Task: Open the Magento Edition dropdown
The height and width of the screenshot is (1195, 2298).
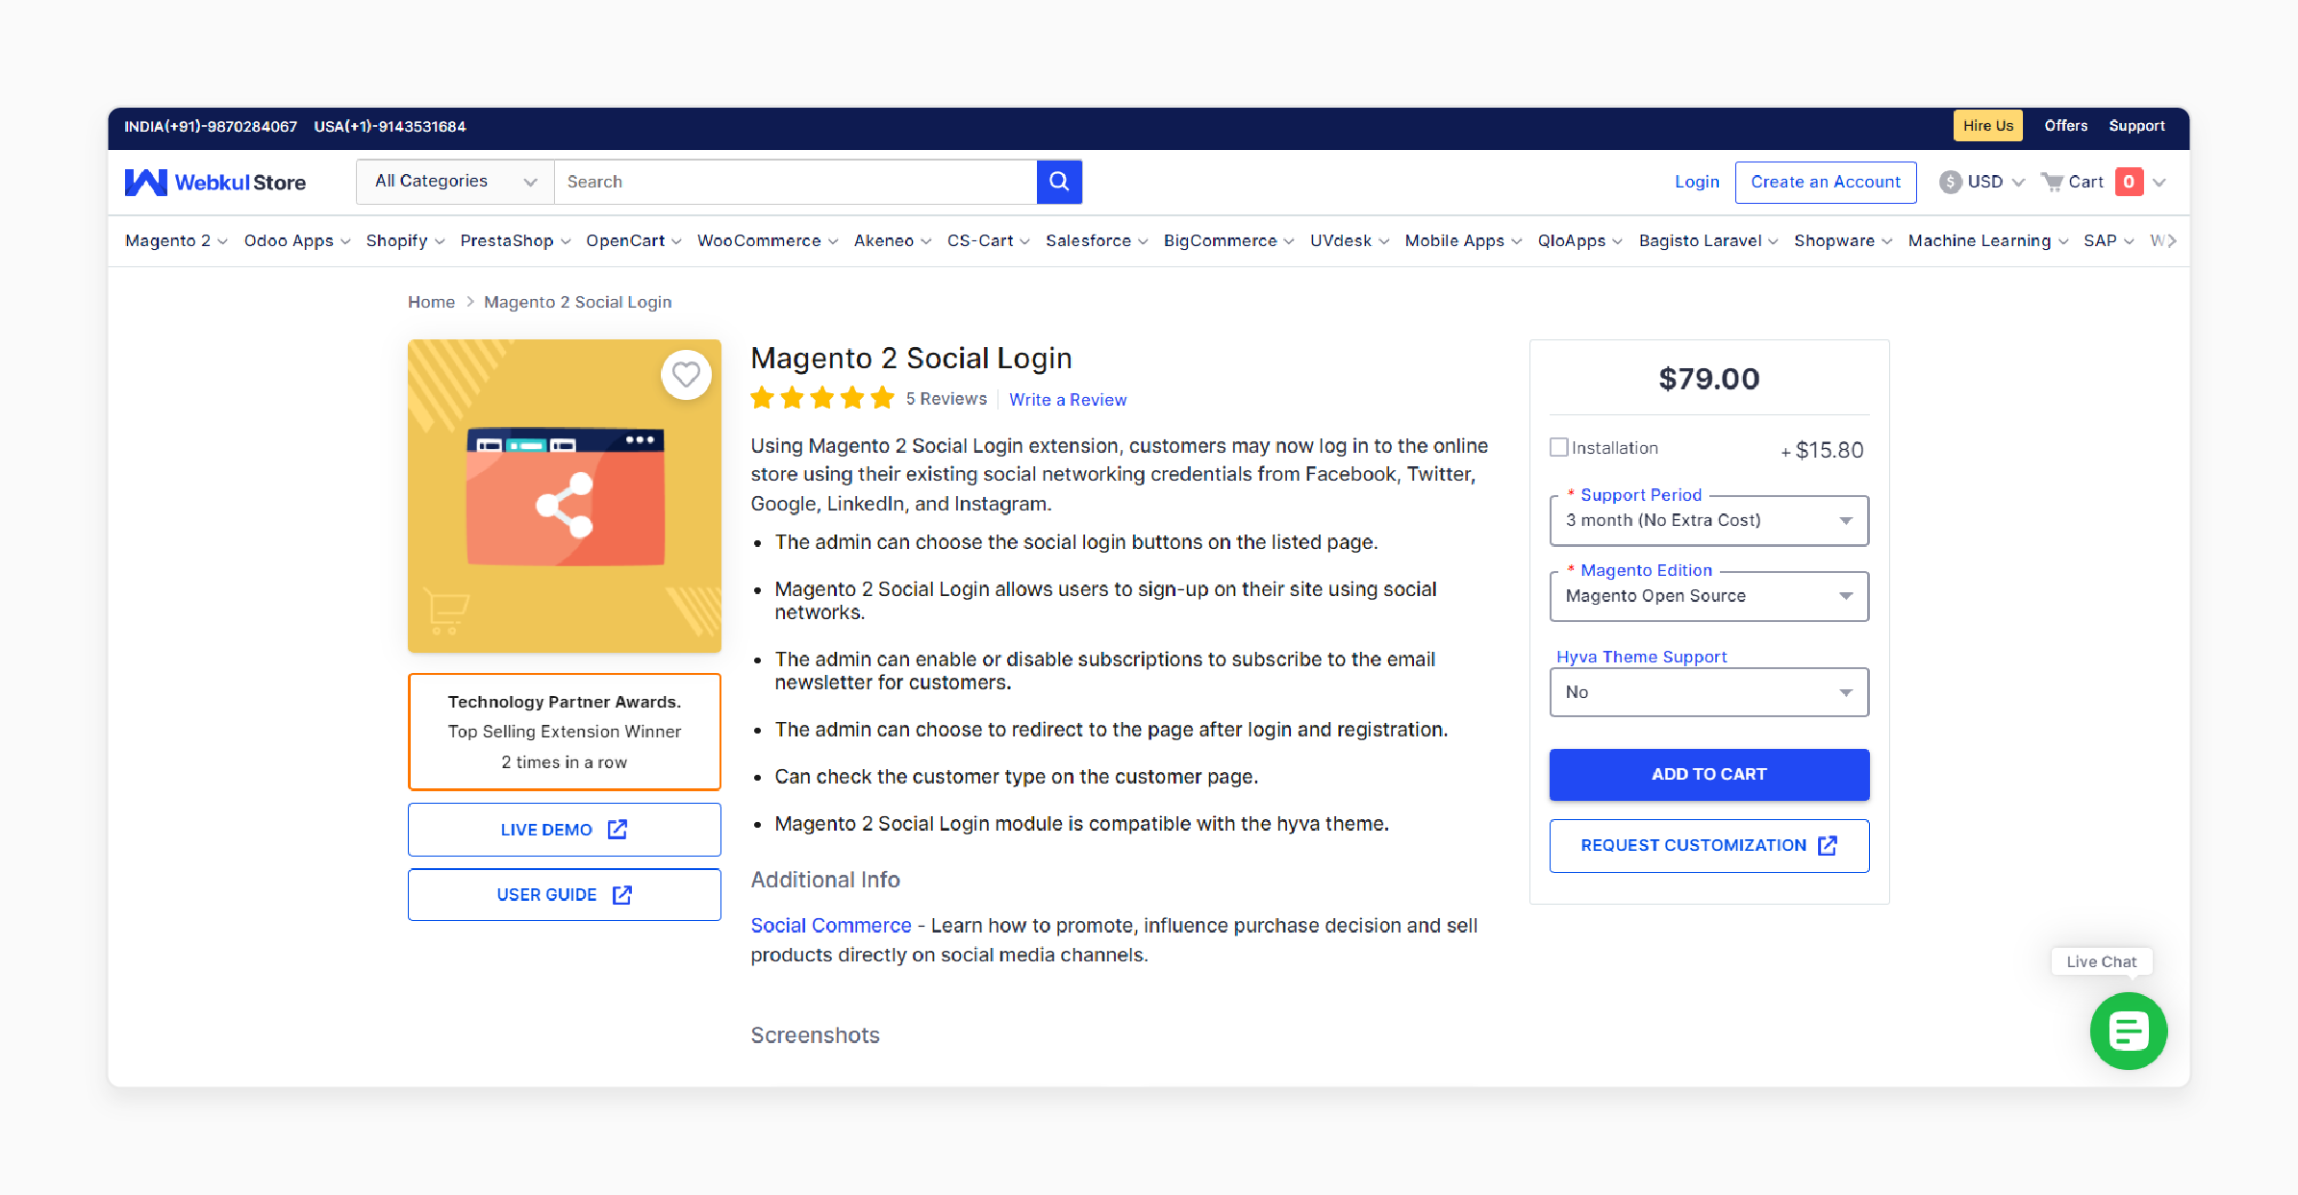Action: coord(1708,596)
